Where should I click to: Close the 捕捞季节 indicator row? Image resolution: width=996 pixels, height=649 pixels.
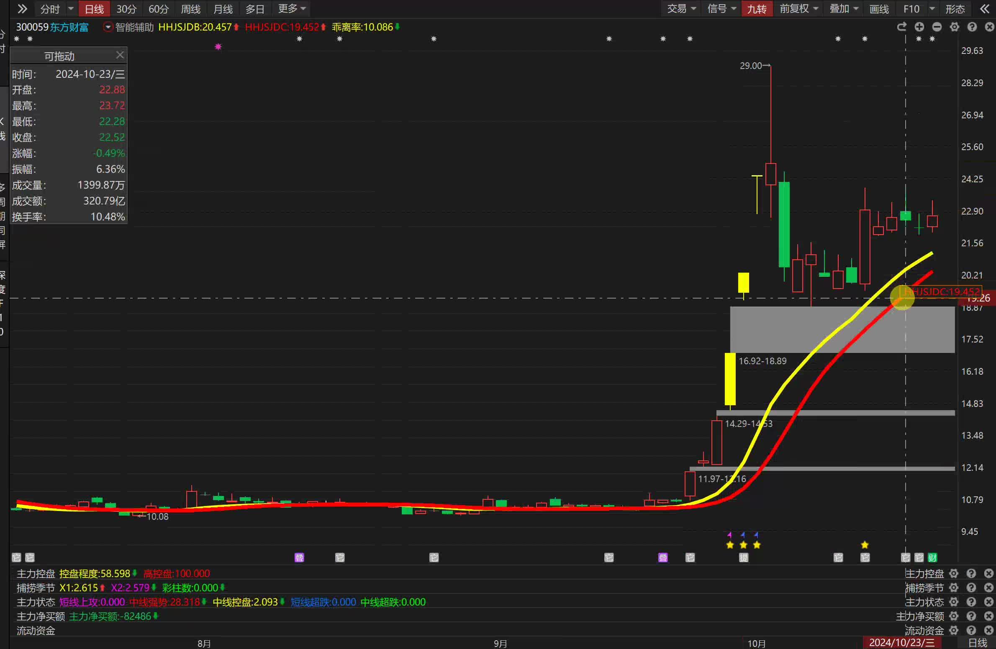pos(989,588)
